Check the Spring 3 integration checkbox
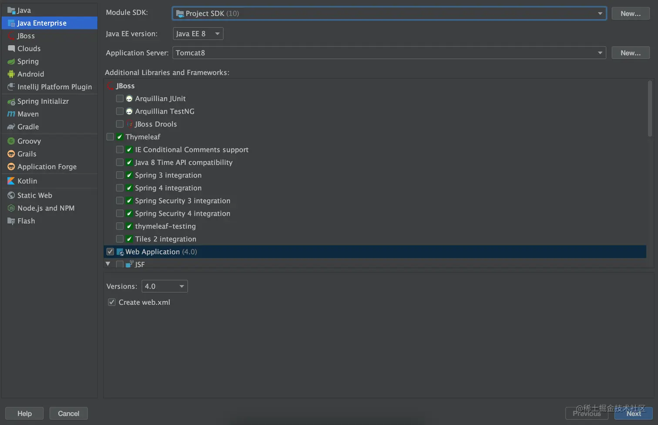The height and width of the screenshot is (425, 658). 120,175
